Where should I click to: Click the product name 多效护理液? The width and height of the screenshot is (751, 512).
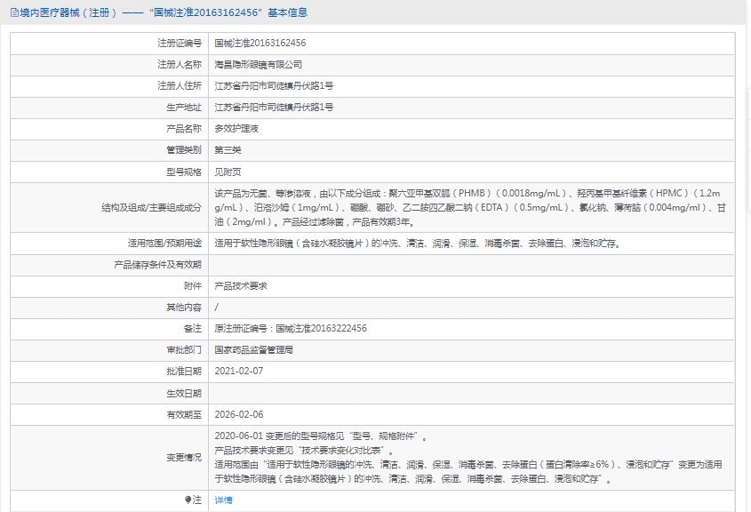236,128
